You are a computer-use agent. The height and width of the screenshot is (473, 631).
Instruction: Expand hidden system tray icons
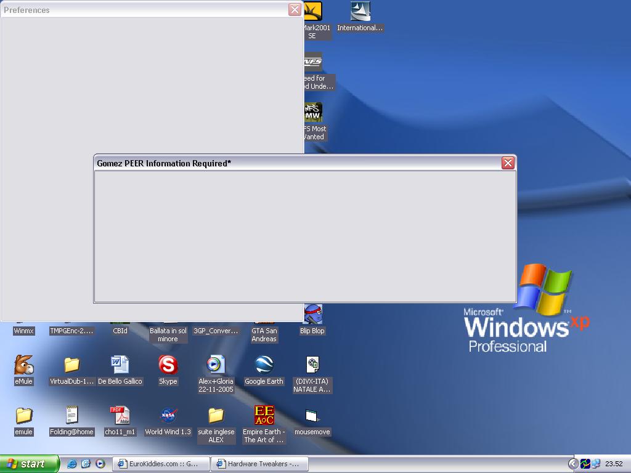coord(573,464)
